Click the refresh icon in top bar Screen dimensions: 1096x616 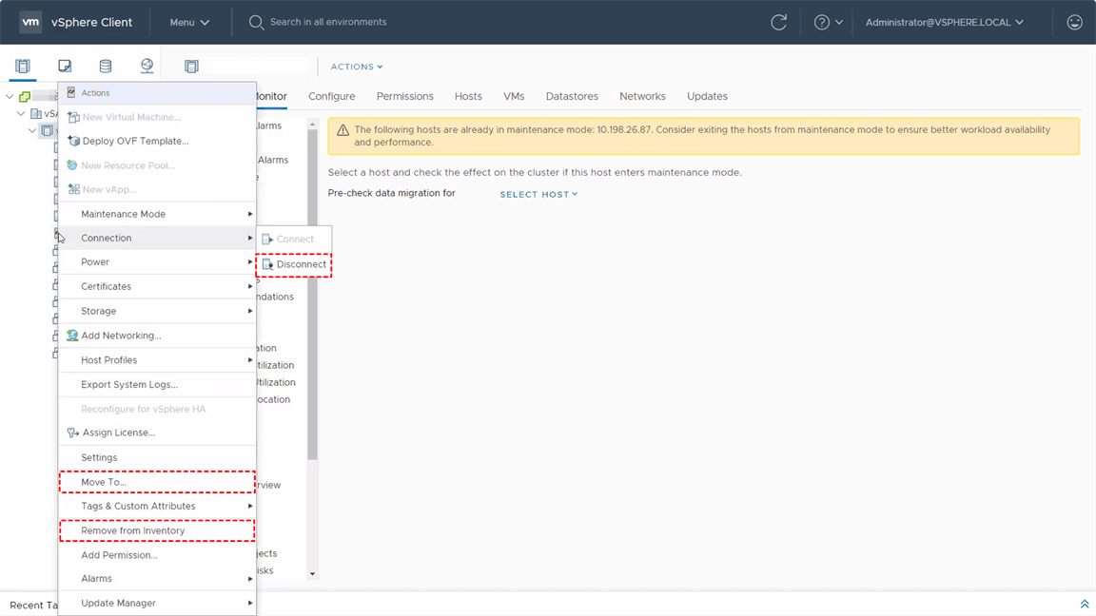tap(778, 22)
